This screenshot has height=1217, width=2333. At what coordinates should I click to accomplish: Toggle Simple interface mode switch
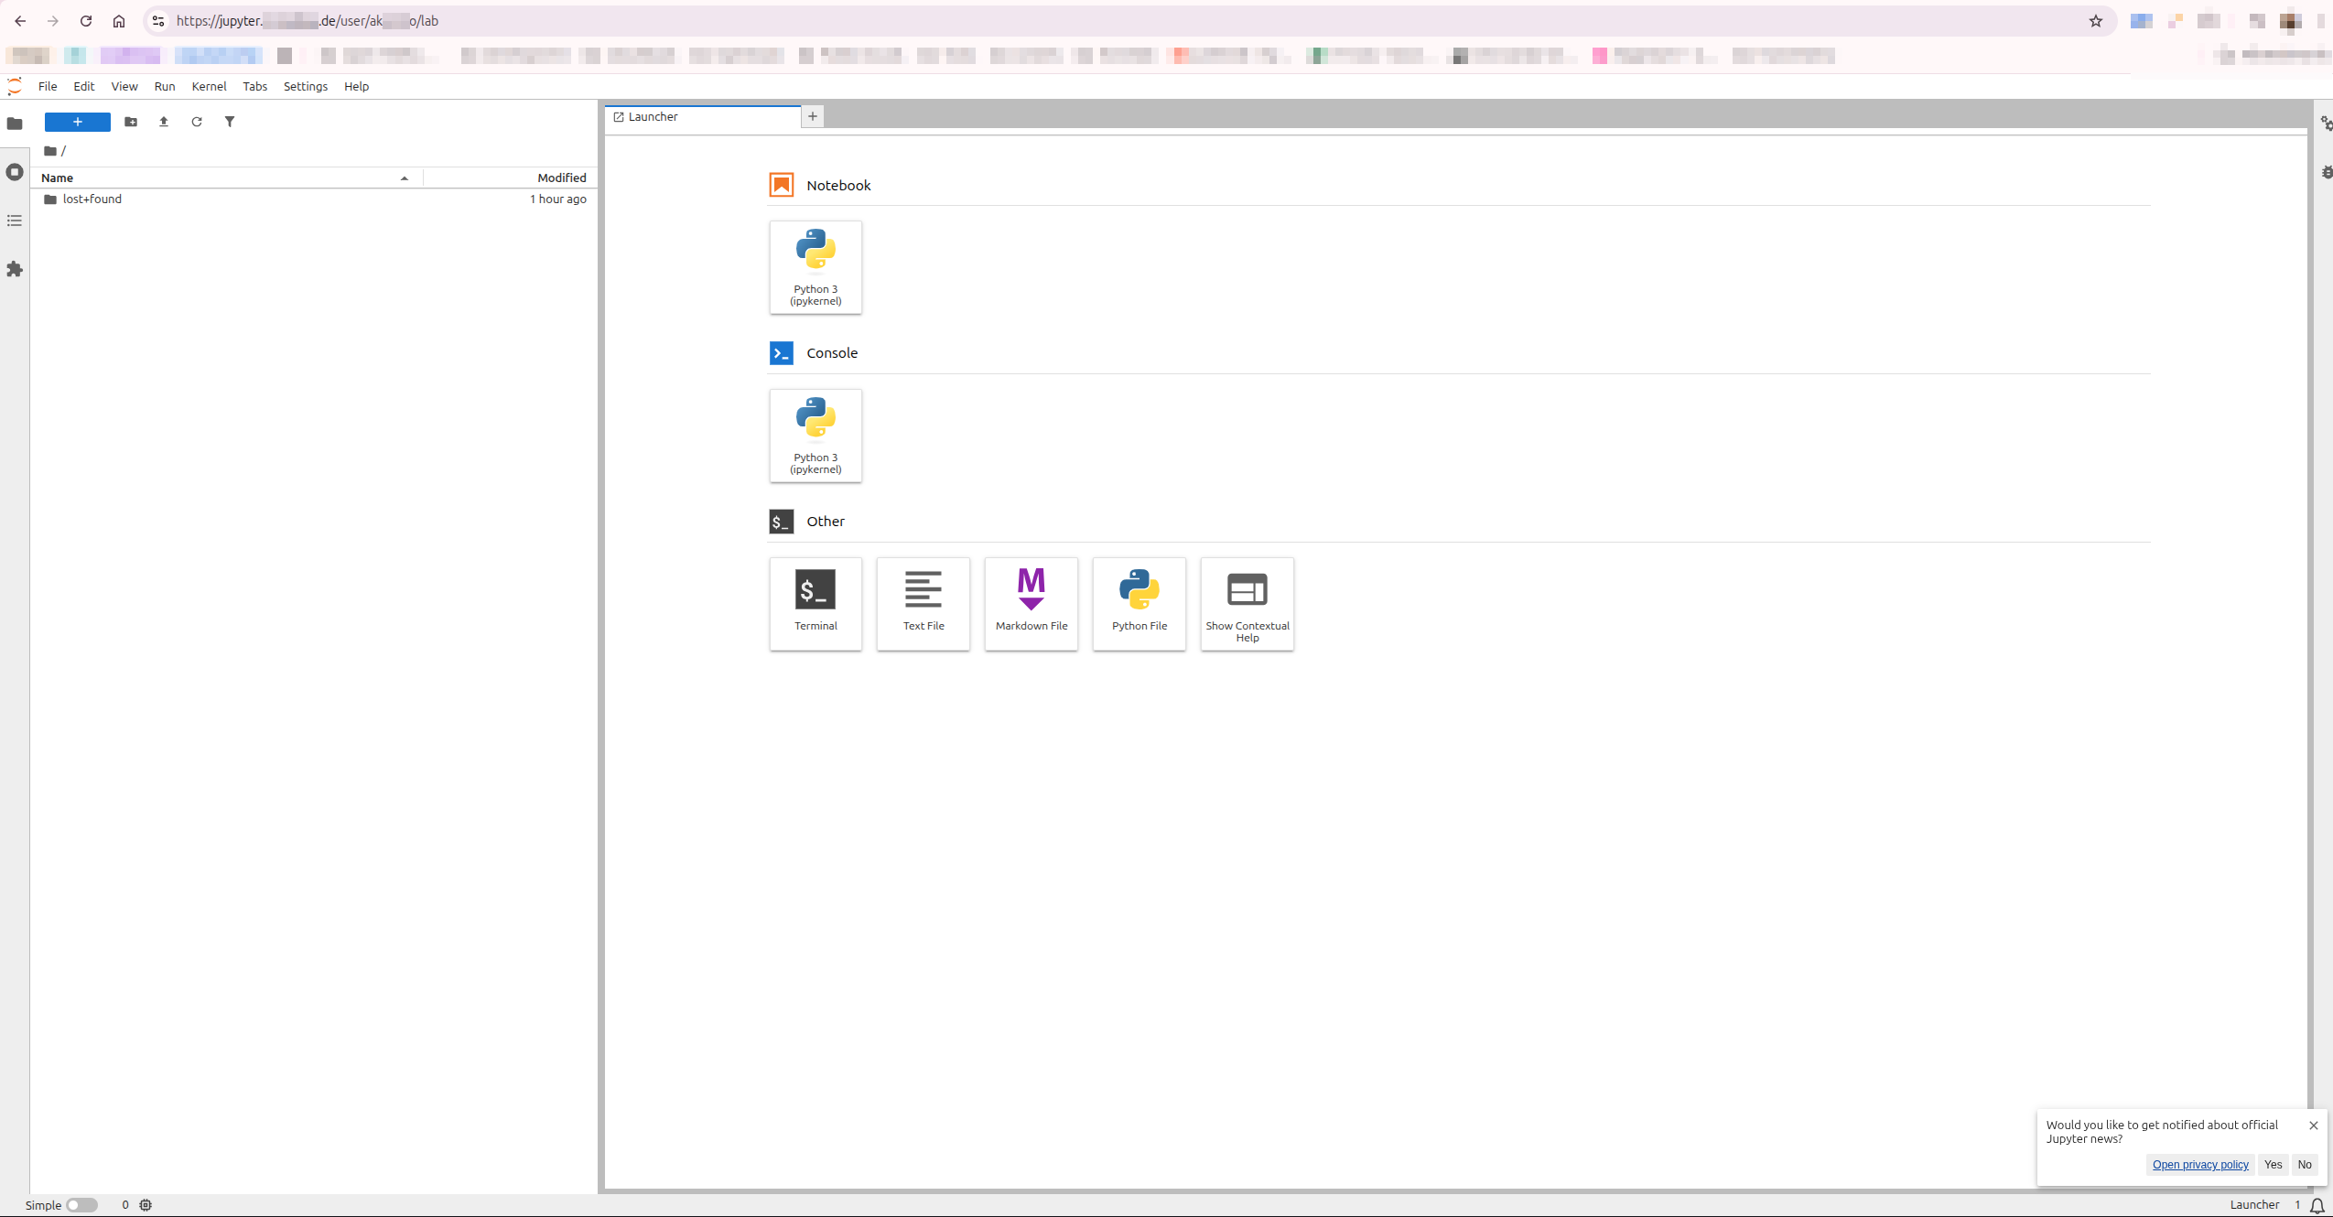tap(81, 1205)
